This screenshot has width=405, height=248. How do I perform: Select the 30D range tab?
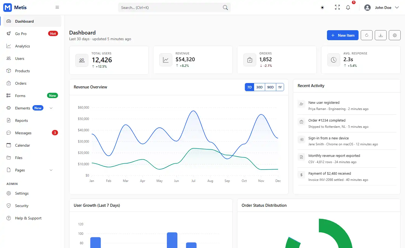click(x=259, y=87)
